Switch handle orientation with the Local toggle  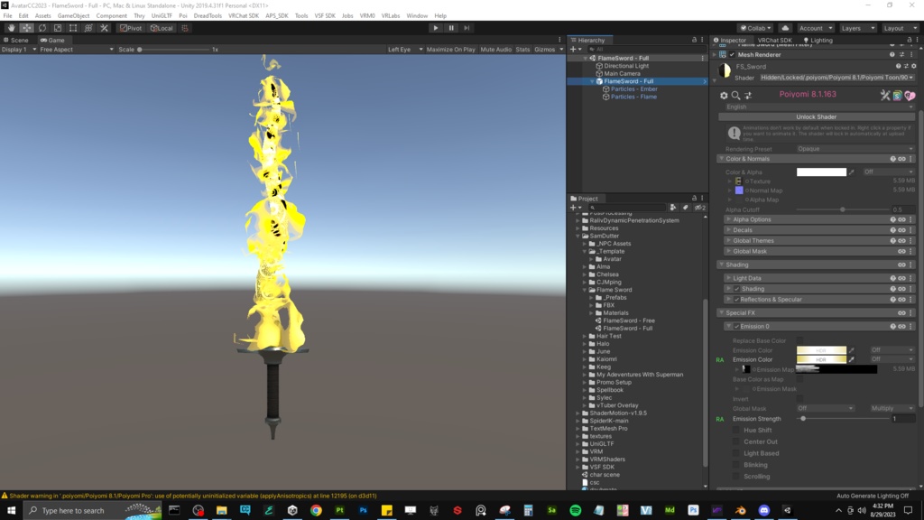162,28
